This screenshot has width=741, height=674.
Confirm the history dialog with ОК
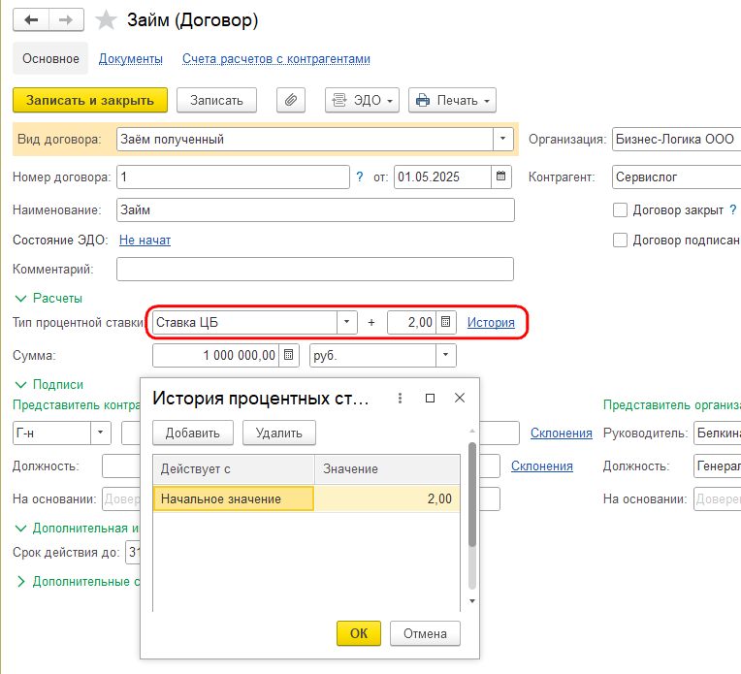point(359,633)
